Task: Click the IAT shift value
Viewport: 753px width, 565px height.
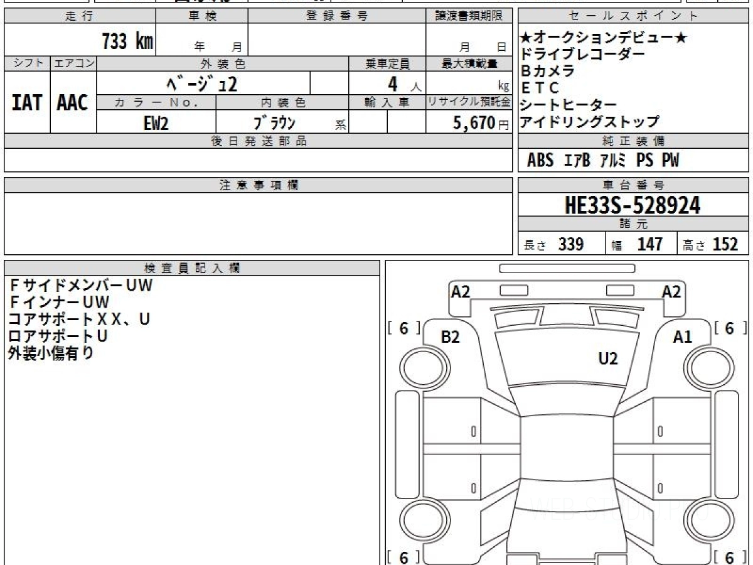Action: point(27,102)
